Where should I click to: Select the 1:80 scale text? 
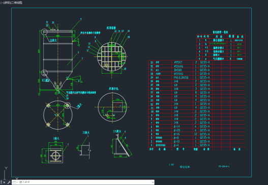[171, 165]
